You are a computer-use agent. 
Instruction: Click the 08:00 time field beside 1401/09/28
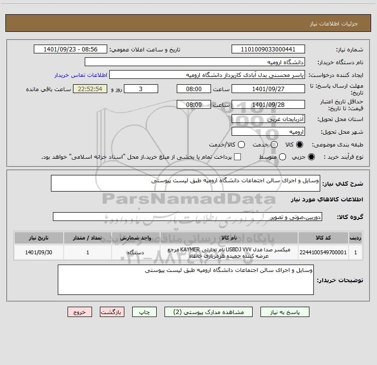coord(194,104)
